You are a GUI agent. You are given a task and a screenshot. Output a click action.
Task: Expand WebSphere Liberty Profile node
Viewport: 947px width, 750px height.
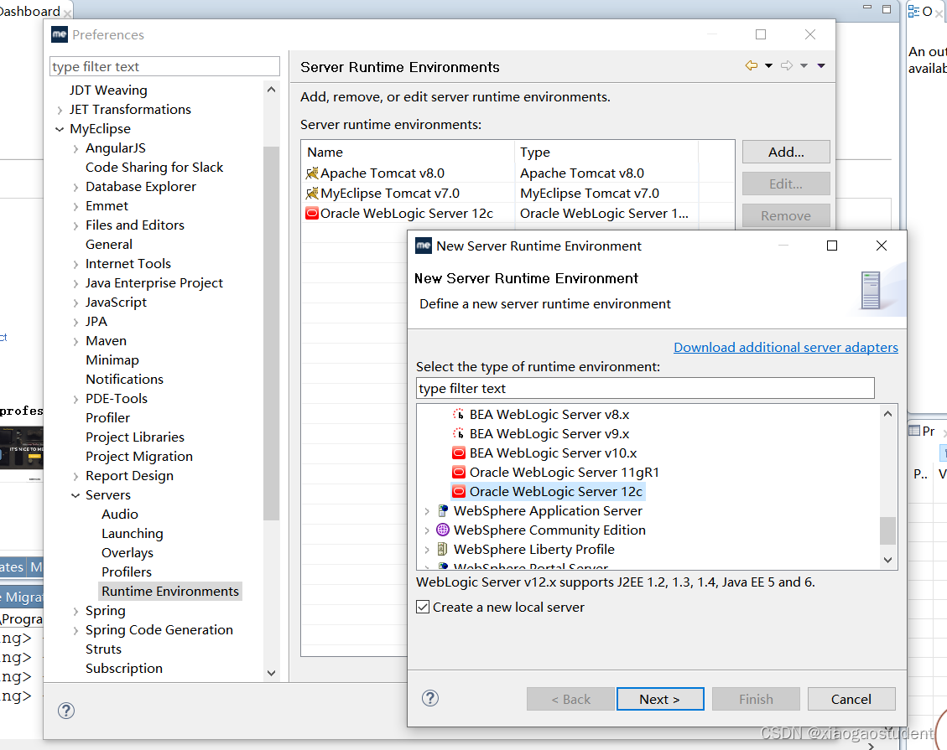coord(427,550)
